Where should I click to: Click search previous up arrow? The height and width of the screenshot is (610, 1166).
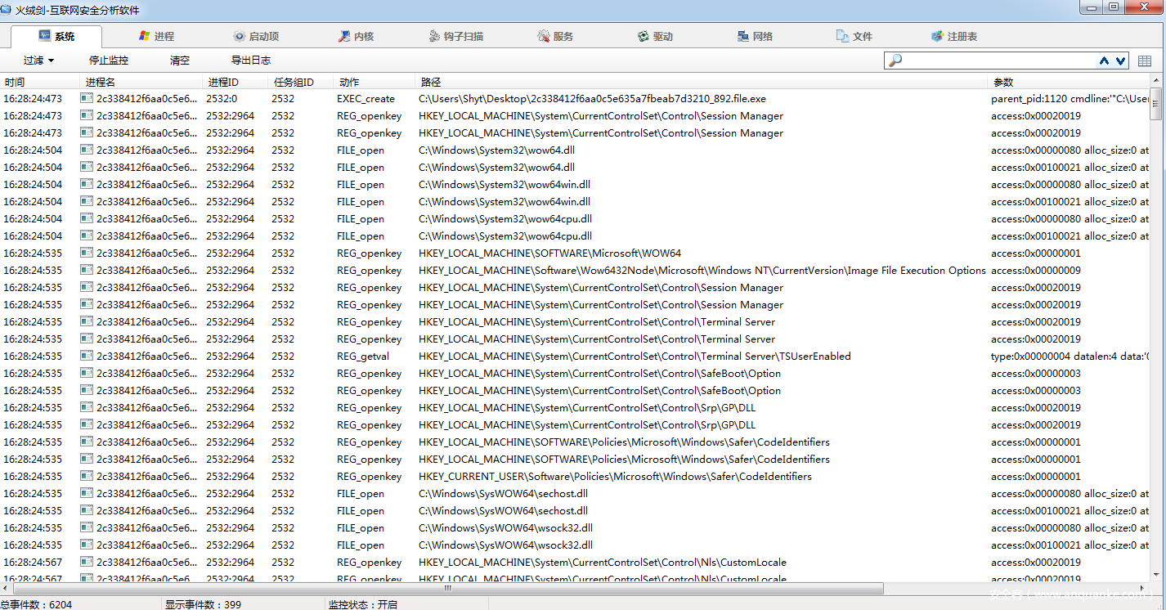[1105, 61]
